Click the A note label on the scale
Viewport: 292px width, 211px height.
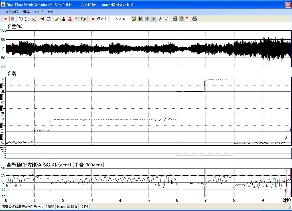pyautogui.click(x=3, y=91)
